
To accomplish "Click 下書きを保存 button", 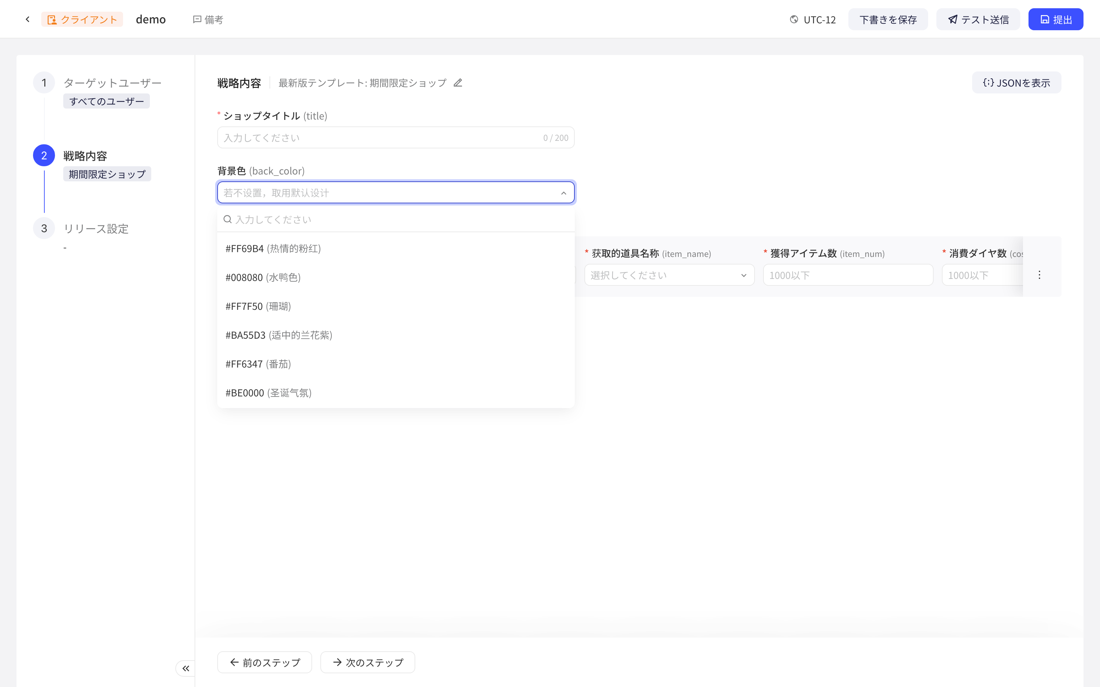I will tap(888, 20).
